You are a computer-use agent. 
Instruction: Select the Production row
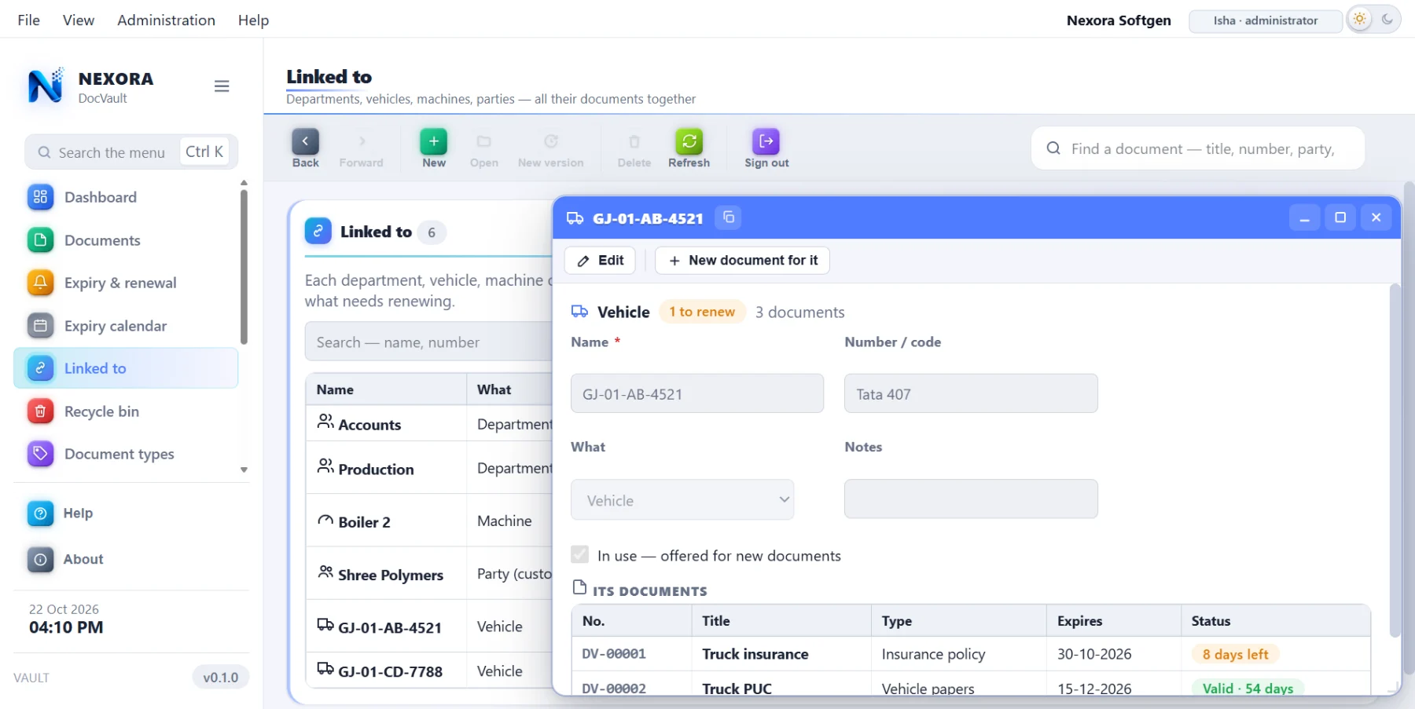point(429,468)
